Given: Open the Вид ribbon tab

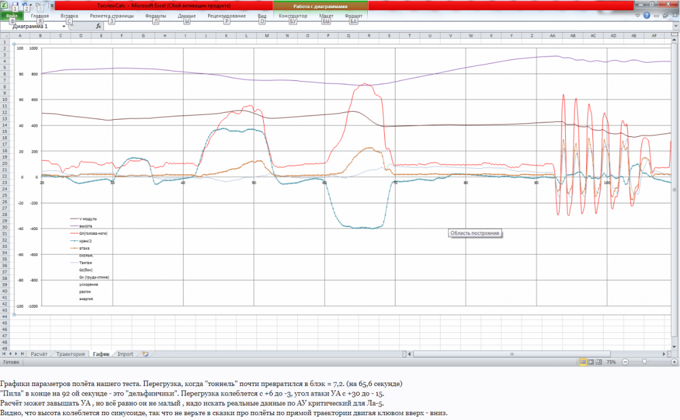Looking at the screenshot, I should [x=262, y=16].
